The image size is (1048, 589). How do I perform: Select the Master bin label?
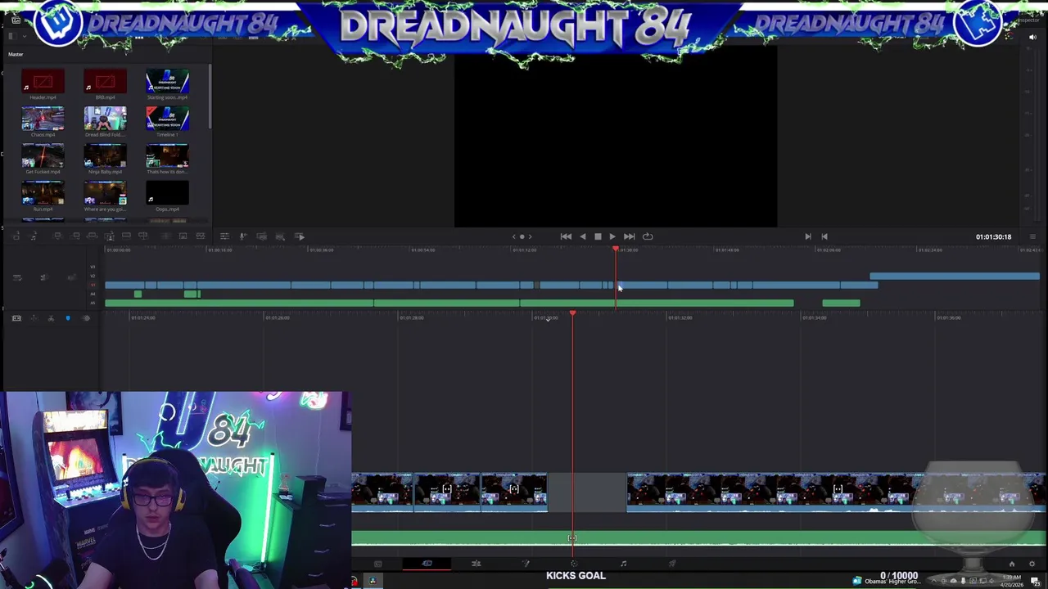pos(16,54)
